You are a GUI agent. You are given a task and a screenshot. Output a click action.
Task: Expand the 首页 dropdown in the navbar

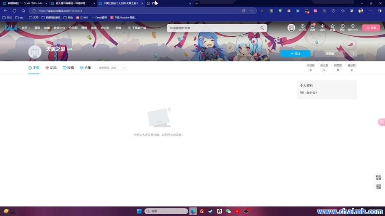26,28
